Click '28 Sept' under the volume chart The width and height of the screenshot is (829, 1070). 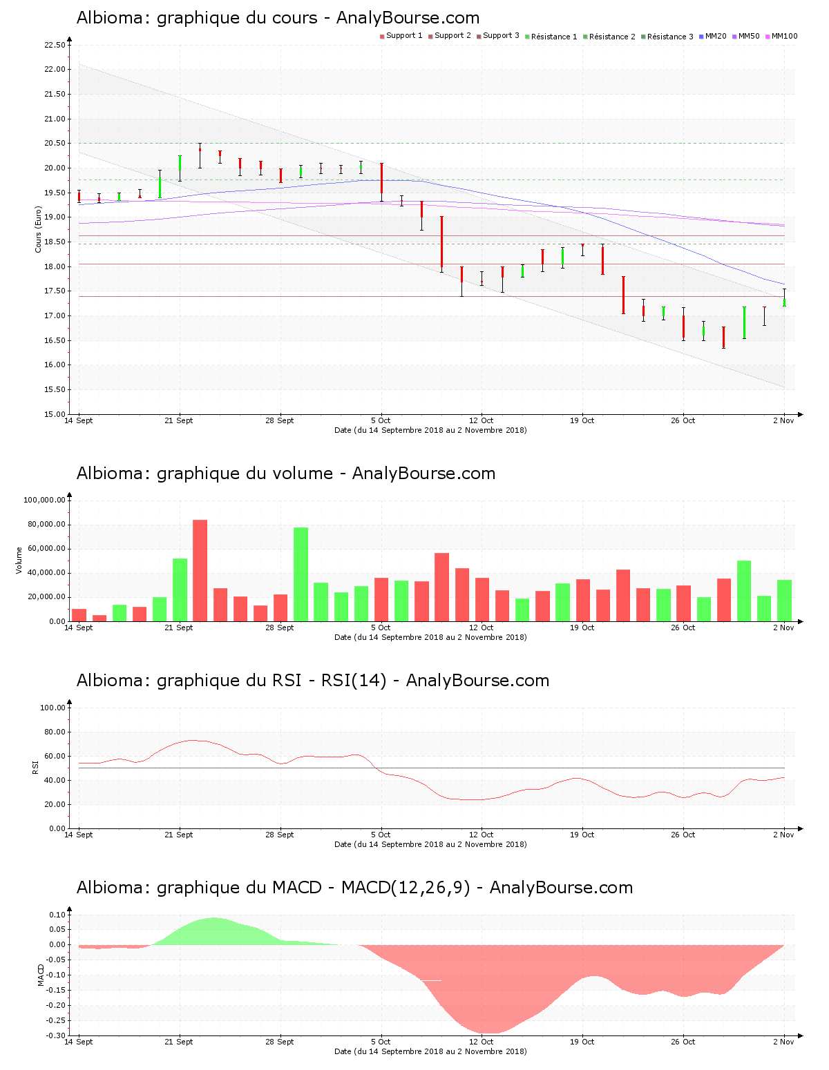(280, 628)
